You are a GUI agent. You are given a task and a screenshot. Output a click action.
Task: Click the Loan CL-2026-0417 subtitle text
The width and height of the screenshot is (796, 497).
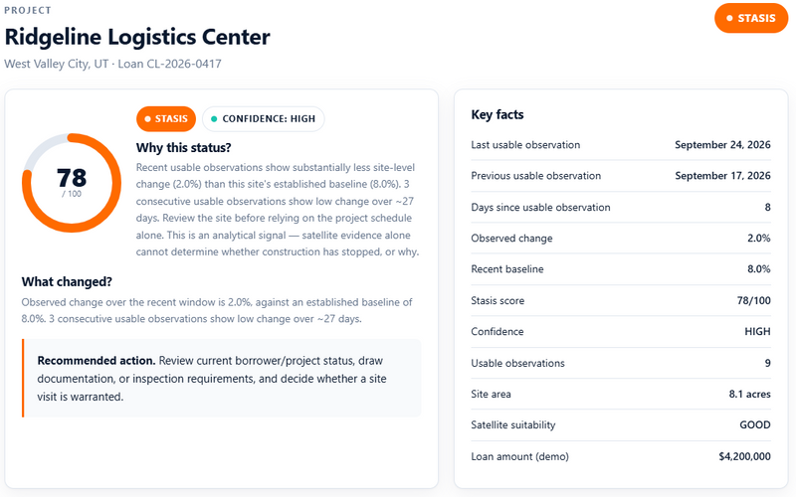tap(169, 64)
